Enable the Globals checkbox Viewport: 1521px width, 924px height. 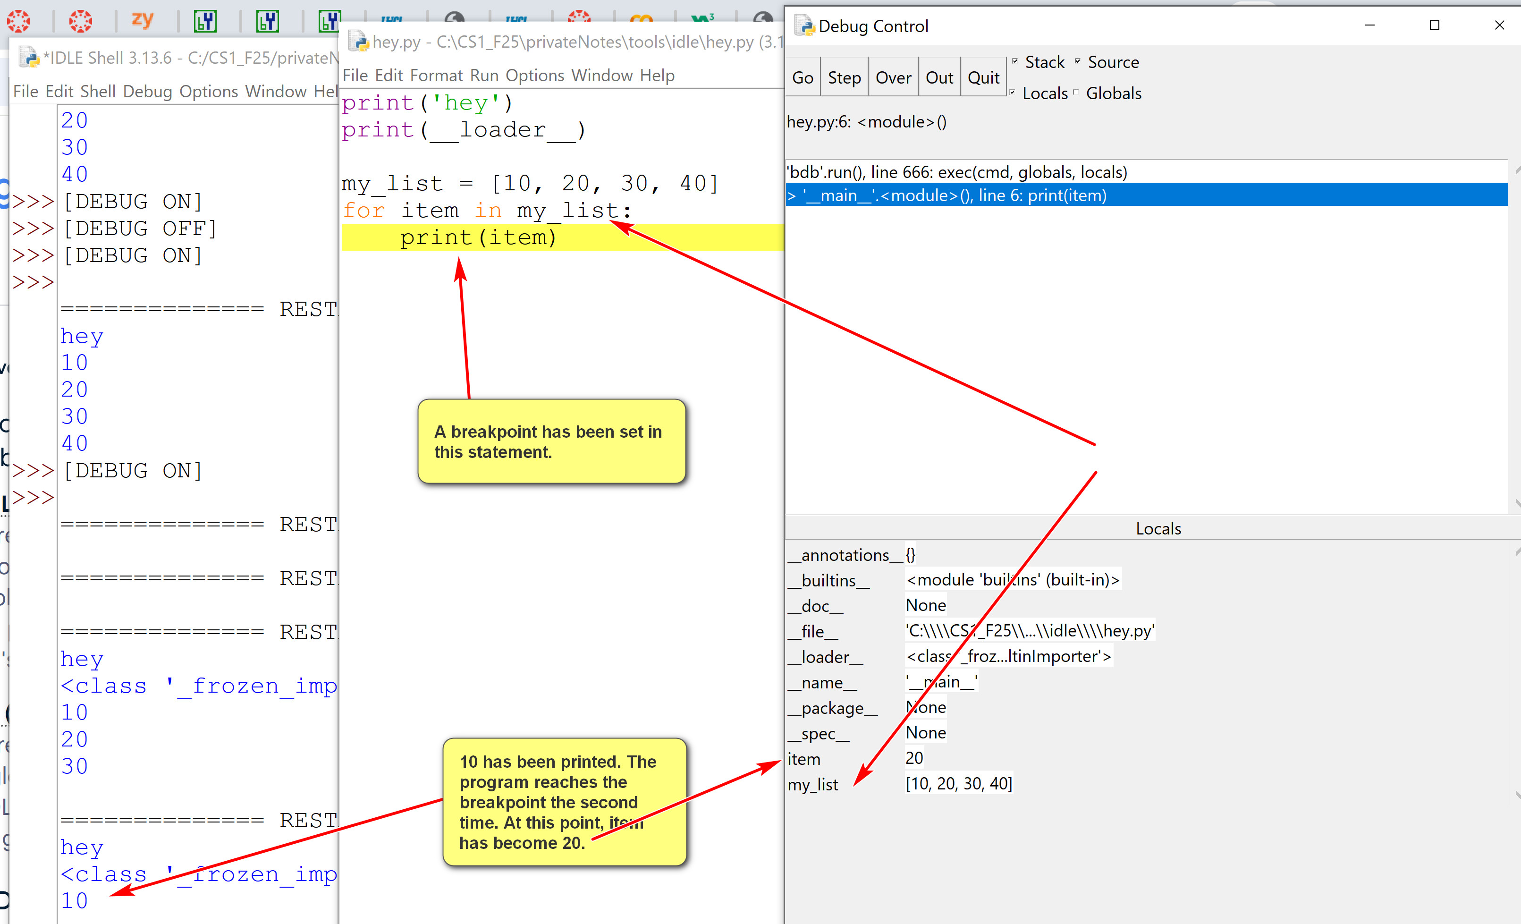point(1076,92)
